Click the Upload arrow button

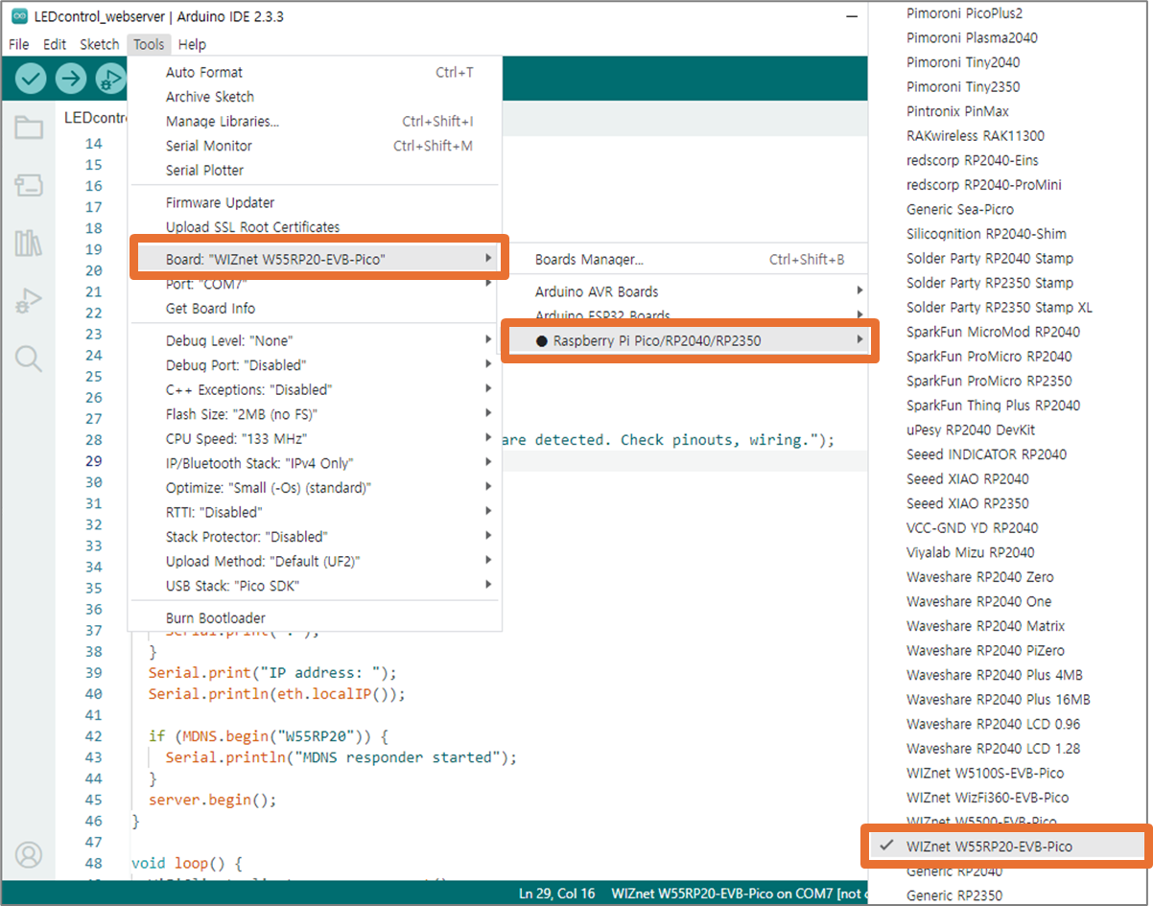(x=71, y=78)
